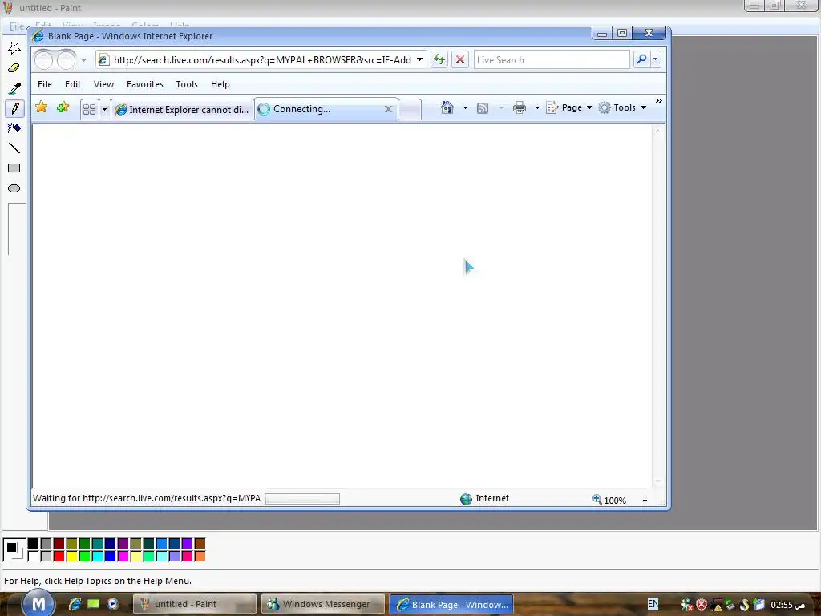
Task: Open the Page dropdown menu
Action: [570, 107]
